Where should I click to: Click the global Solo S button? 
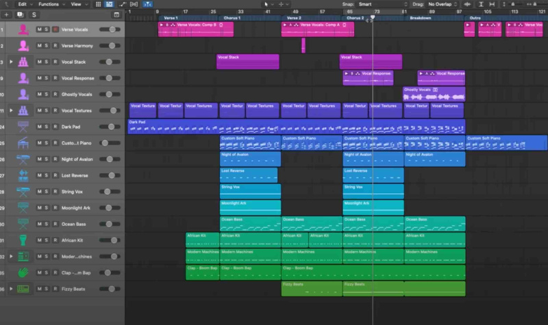[34, 14]
